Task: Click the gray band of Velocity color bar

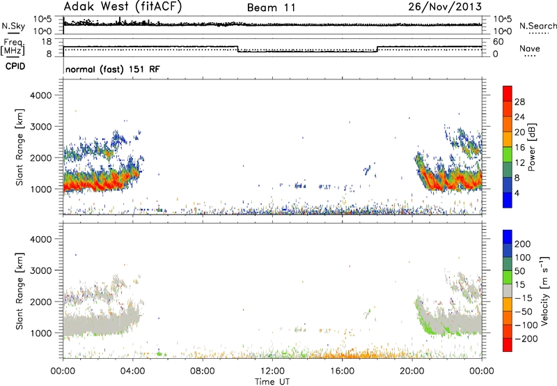Action: coord(508,291)
